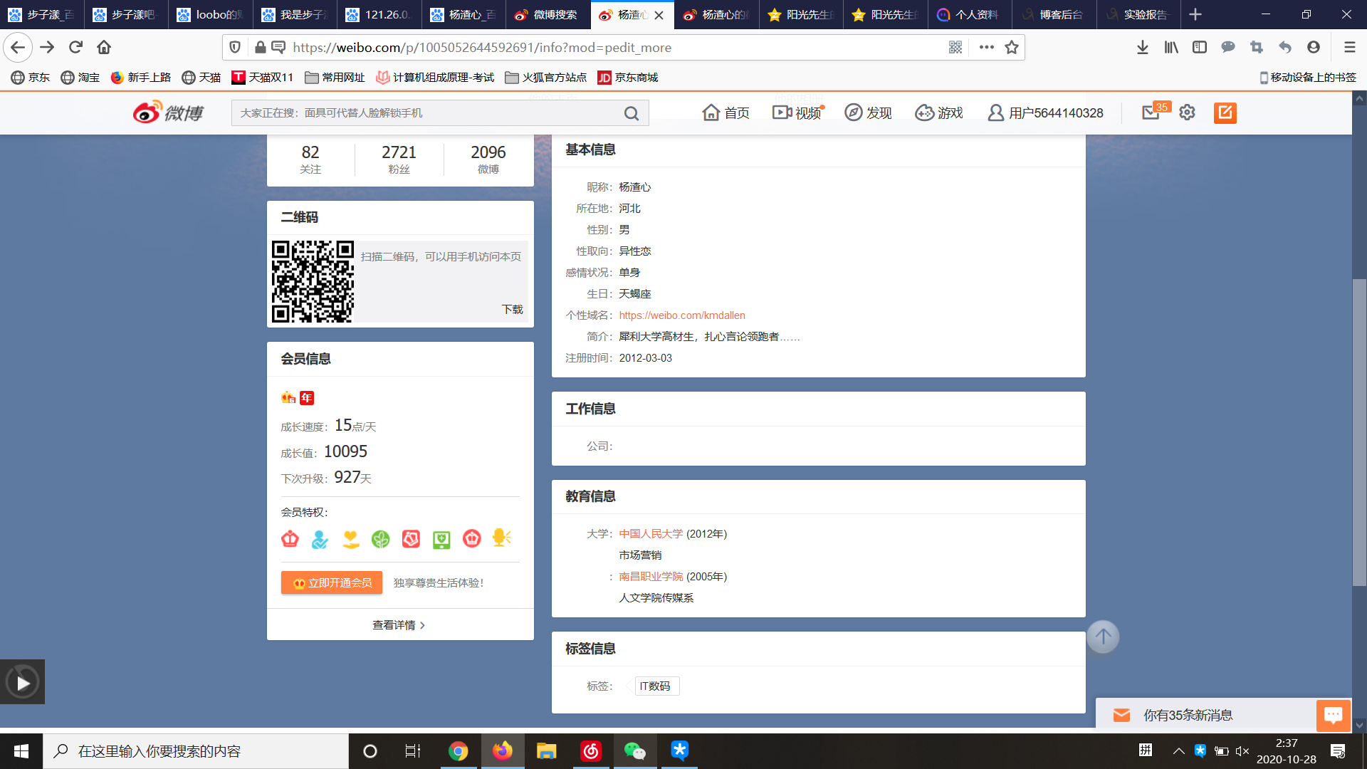Image resolution: width=1367 pixels, height=769 pixels.
Task: Bookmark this page with star icon
Action: pos(1011,47)
